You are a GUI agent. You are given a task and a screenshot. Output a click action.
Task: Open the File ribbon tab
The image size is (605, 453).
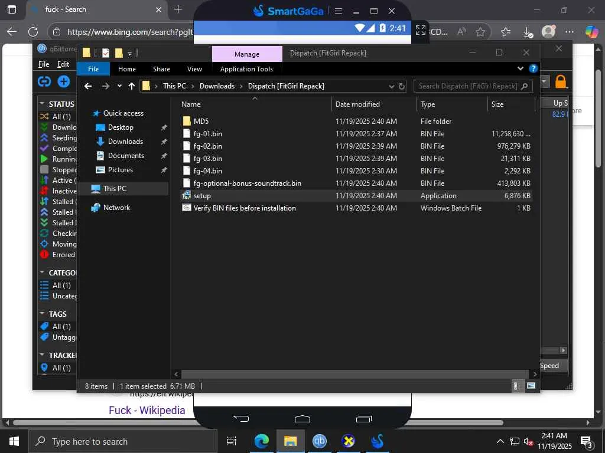point(93,69)
